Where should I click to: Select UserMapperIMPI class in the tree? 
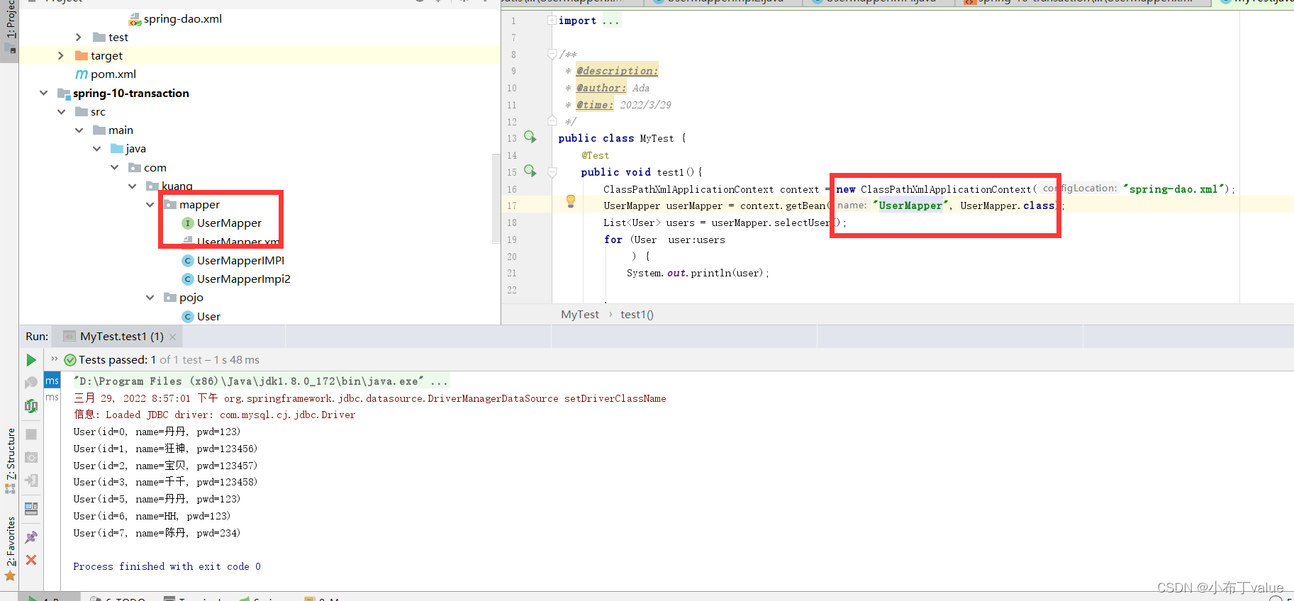[x=240, y=260]
